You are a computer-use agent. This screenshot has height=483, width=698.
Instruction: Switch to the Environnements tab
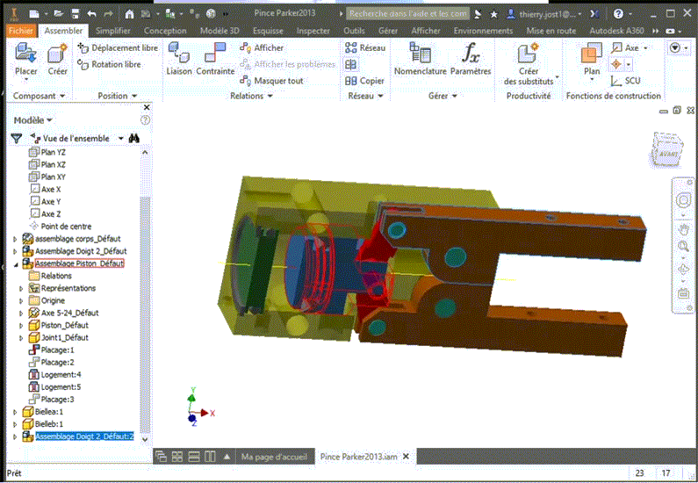483,31
